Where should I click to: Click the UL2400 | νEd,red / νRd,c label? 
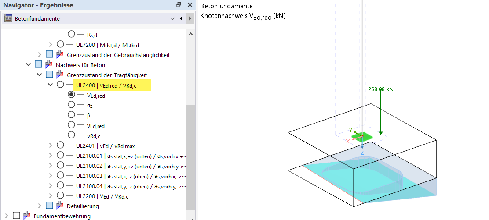pos(106,85)
